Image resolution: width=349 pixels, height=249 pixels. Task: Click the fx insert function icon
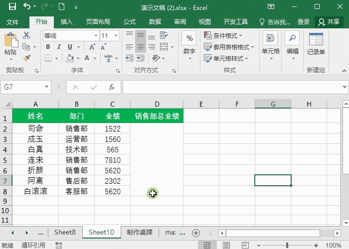(x=112, y=87)
